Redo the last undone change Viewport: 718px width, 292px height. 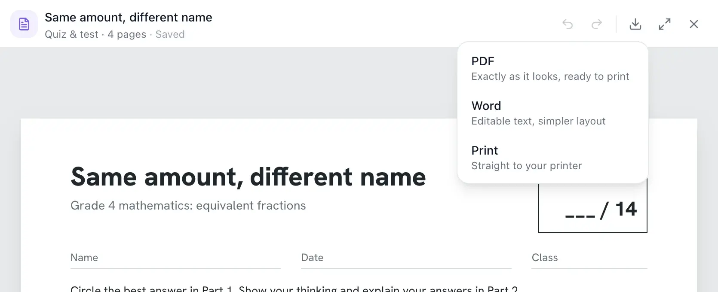[x=597, y=24]
